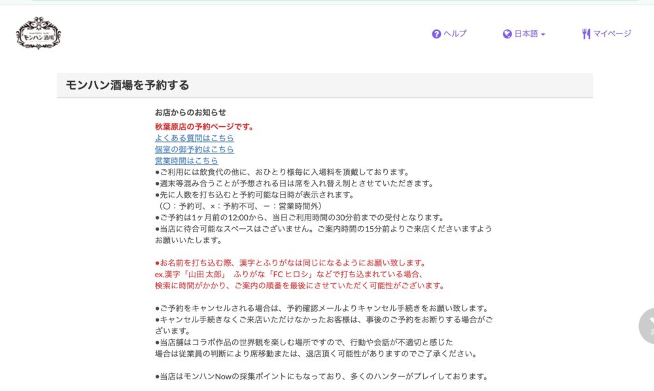The image size is (654, 391).
Task: Click the red example line ex.漢字「山田 太郎」
Action: 290,274
